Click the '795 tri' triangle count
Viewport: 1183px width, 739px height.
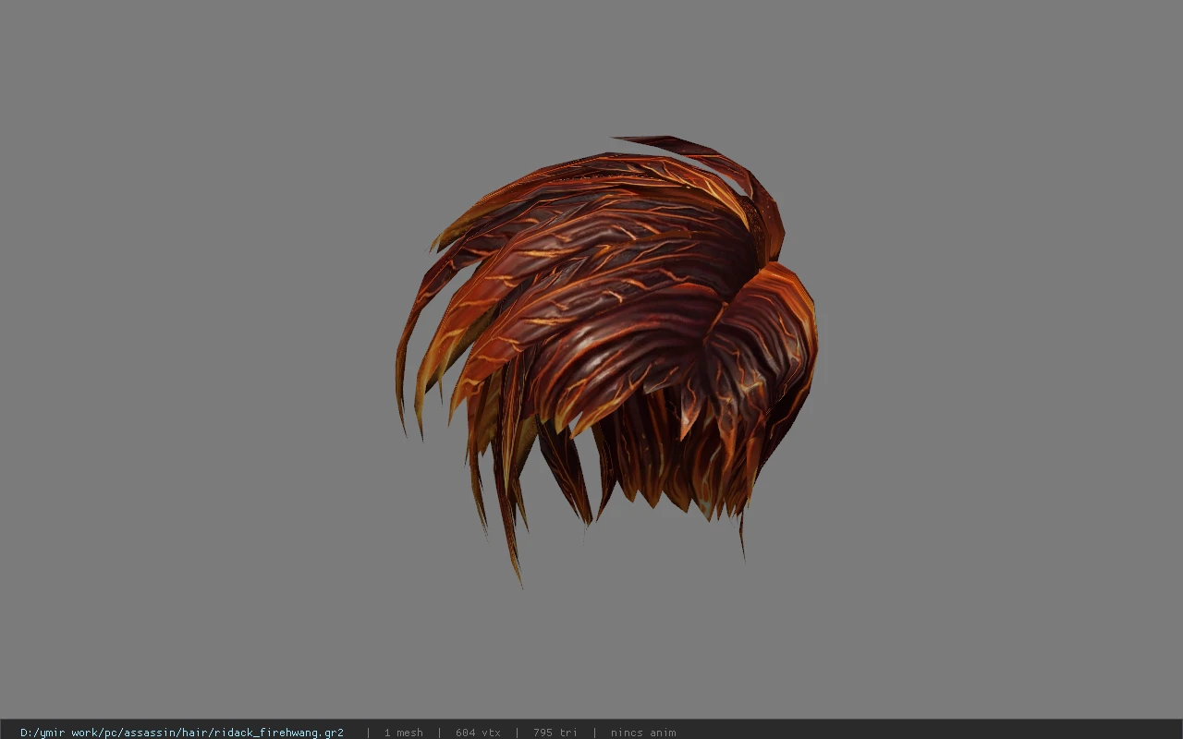(555, 733)
